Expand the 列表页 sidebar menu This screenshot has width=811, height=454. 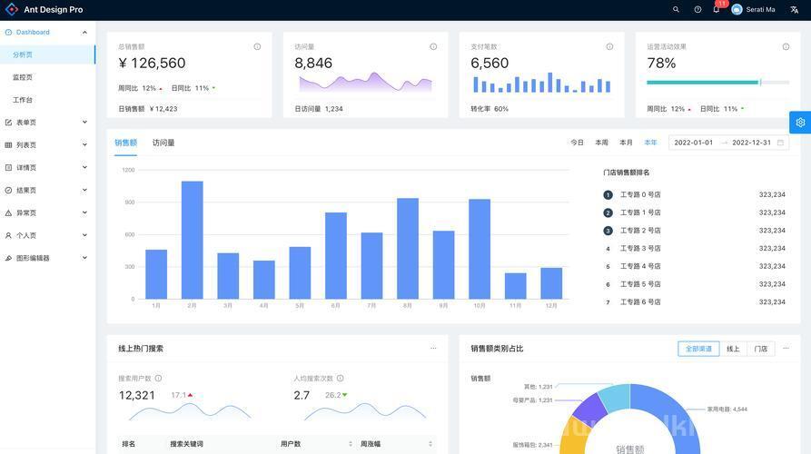[47, 144]
